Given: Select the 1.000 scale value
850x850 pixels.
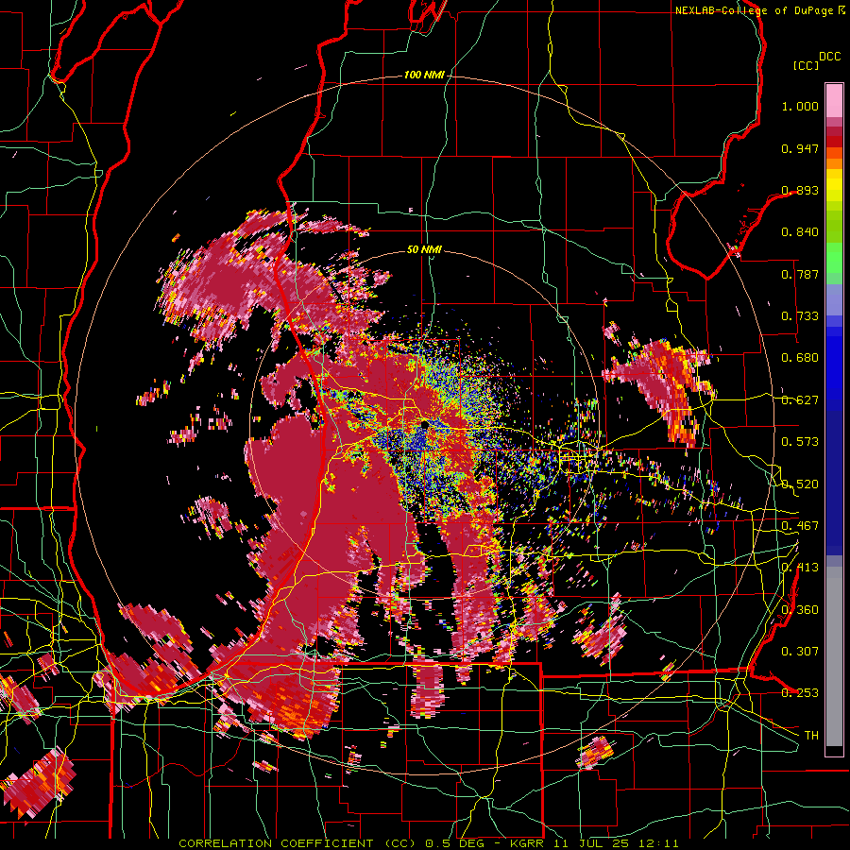Looking at the screenshot, I should click(x=800, y=106).
